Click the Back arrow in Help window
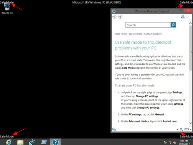Viewport: 193px width, 145px height. tap(115, 17)
